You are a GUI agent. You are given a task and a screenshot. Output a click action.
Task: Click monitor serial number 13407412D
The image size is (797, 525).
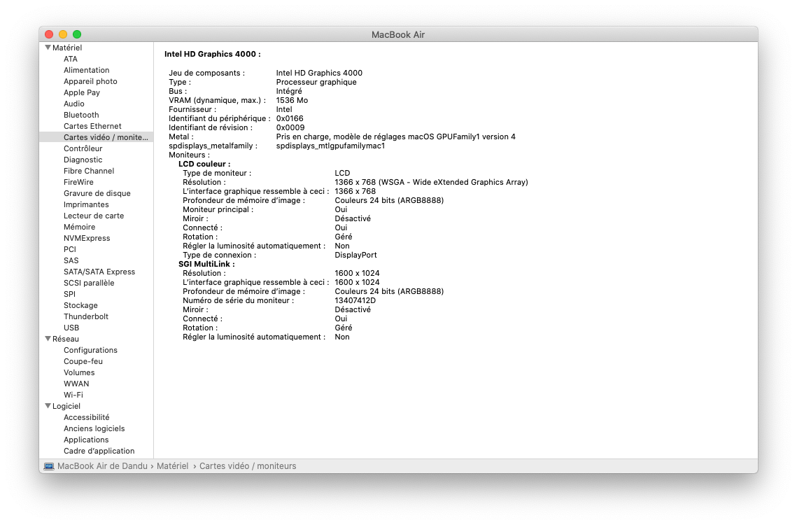pyautogui.click(x=355, y=300)
